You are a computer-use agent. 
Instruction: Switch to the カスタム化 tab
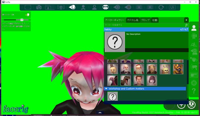133,20
